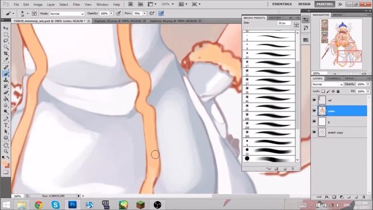
Task: Open the Flow slider dropdown
Action: click(x=145, y=13)
